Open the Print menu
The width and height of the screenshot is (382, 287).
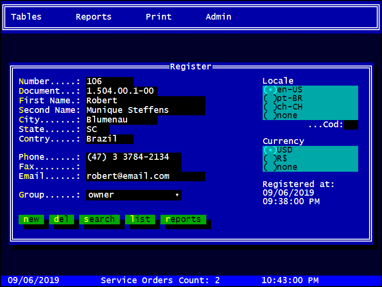pos(159,17)
